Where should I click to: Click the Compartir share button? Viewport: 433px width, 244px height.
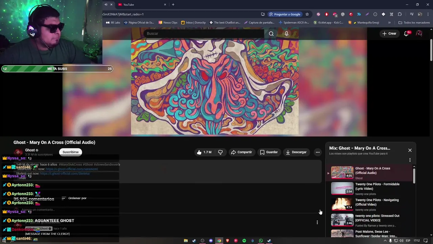(242, 152)
